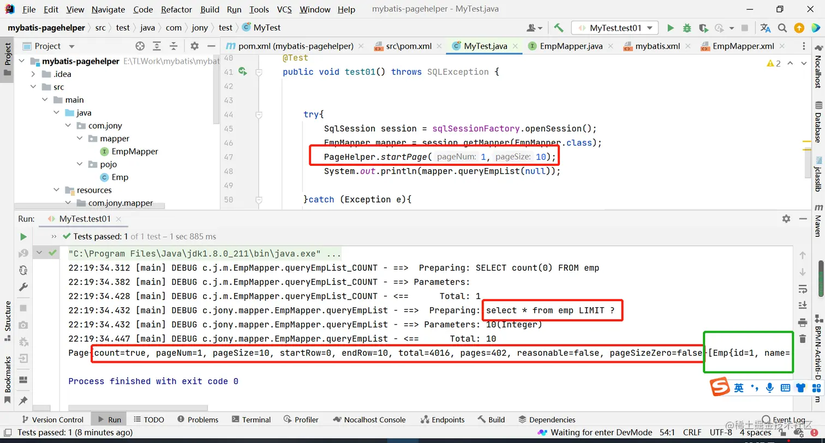Open the VCS menu
Image resolution: width=825 pixels, height=443 pixels.
(x=284, y=9)
